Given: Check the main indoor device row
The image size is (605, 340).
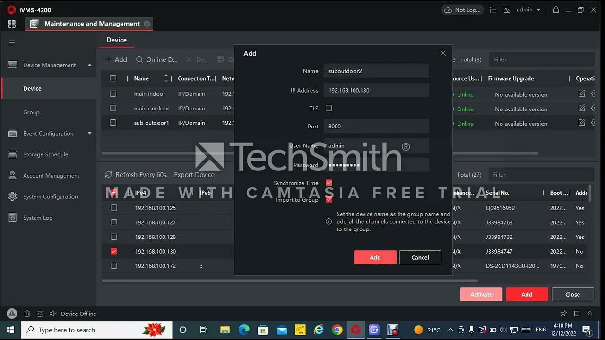Looking at the screenshot, I should tap(113, 94).
